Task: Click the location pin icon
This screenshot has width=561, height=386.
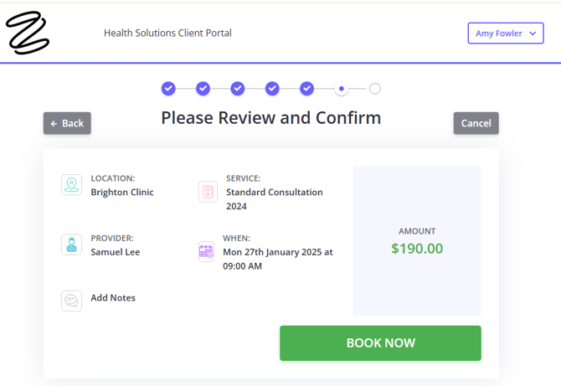Action: tap(71, 185)
